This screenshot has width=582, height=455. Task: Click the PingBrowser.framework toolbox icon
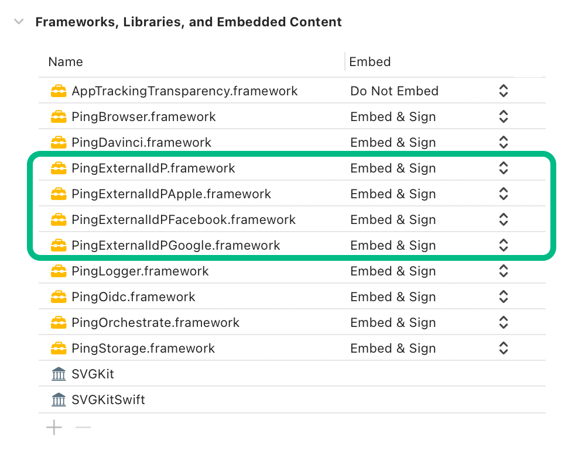click(59, 117)
